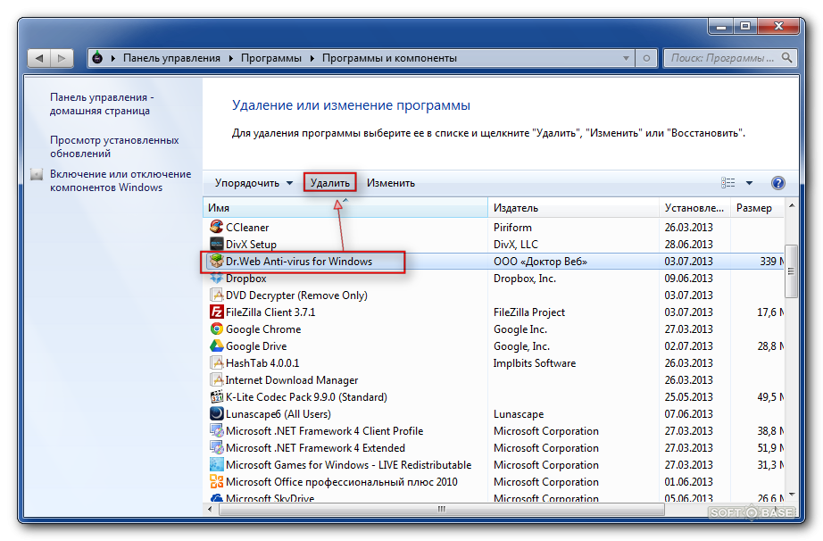Click the search magnifier icon
This screenshot has width=823, height=541.
point(786,58)
